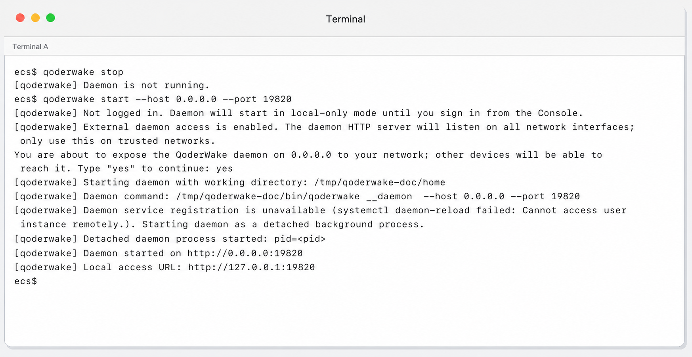
Task: Click the typed 'yes' confirmation response
Action: tap(224, 169)
